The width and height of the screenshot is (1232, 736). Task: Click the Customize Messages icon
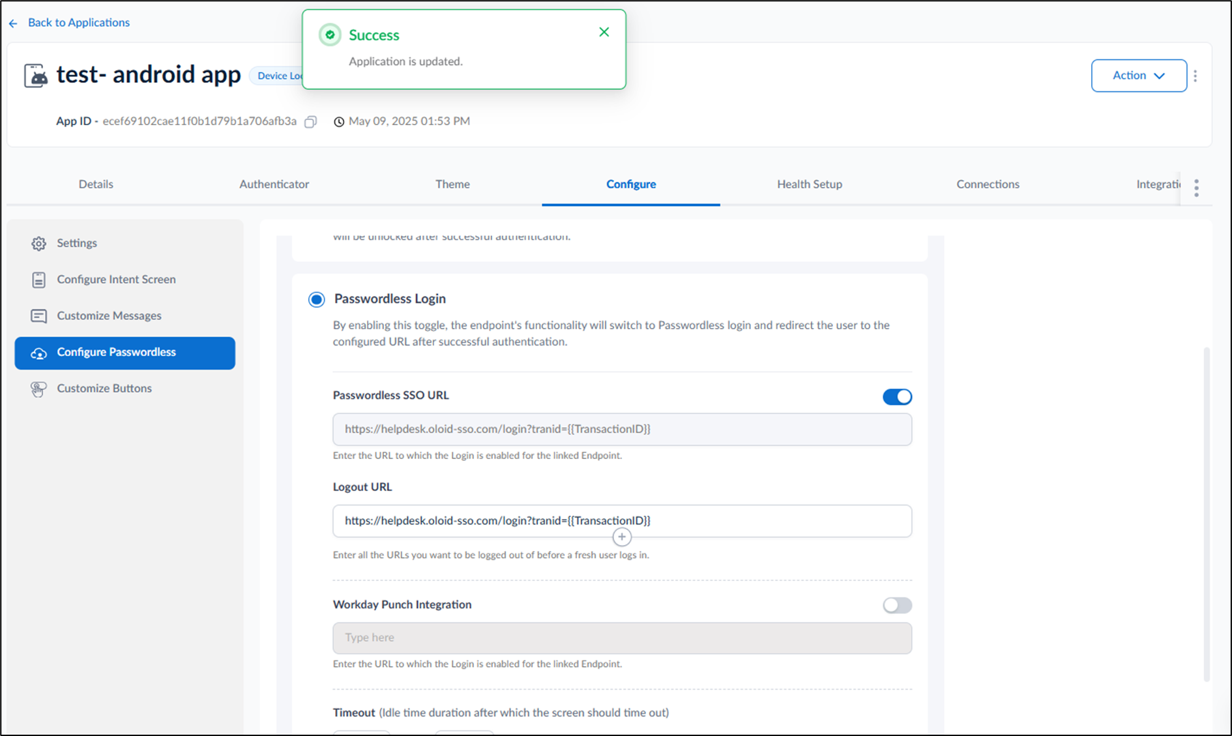pos(39,316)
